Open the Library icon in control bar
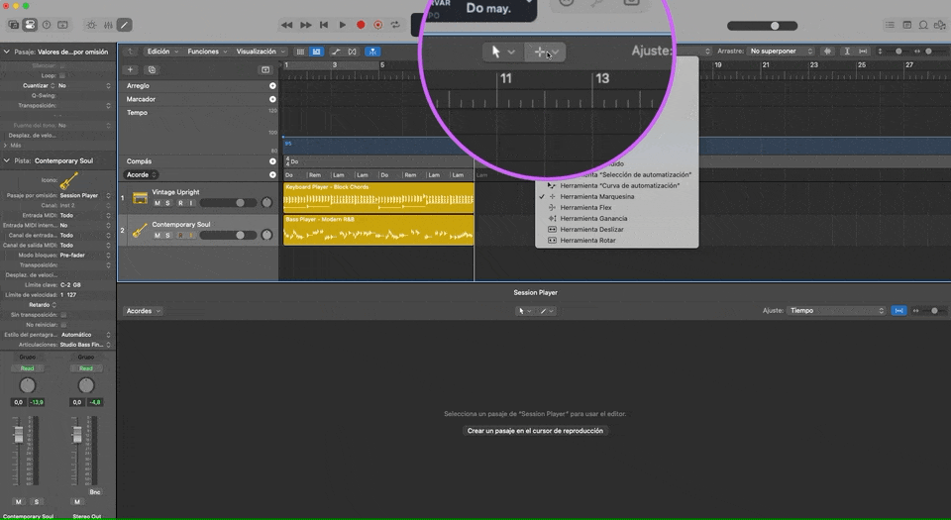951x520 pixels. click(13, 25)
